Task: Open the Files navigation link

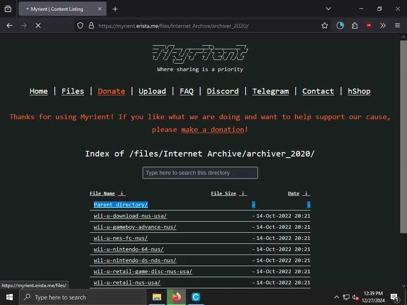Action: [73, 91]
